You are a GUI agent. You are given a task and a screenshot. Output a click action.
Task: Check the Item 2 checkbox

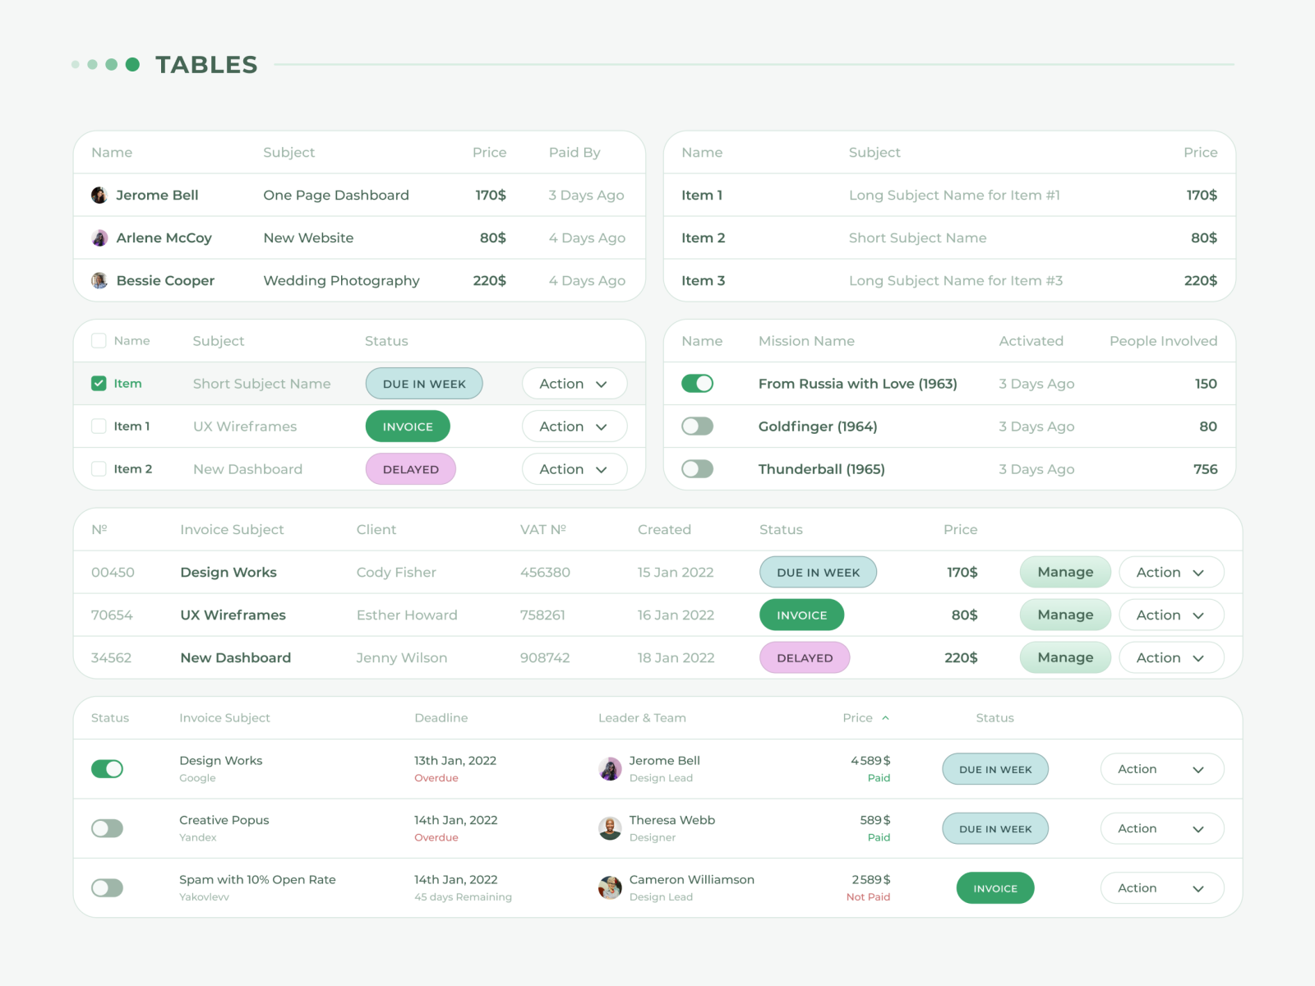point(99,468)
